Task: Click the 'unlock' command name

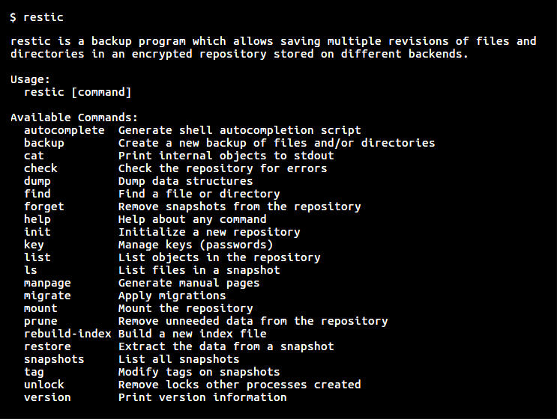Action: 43,385
